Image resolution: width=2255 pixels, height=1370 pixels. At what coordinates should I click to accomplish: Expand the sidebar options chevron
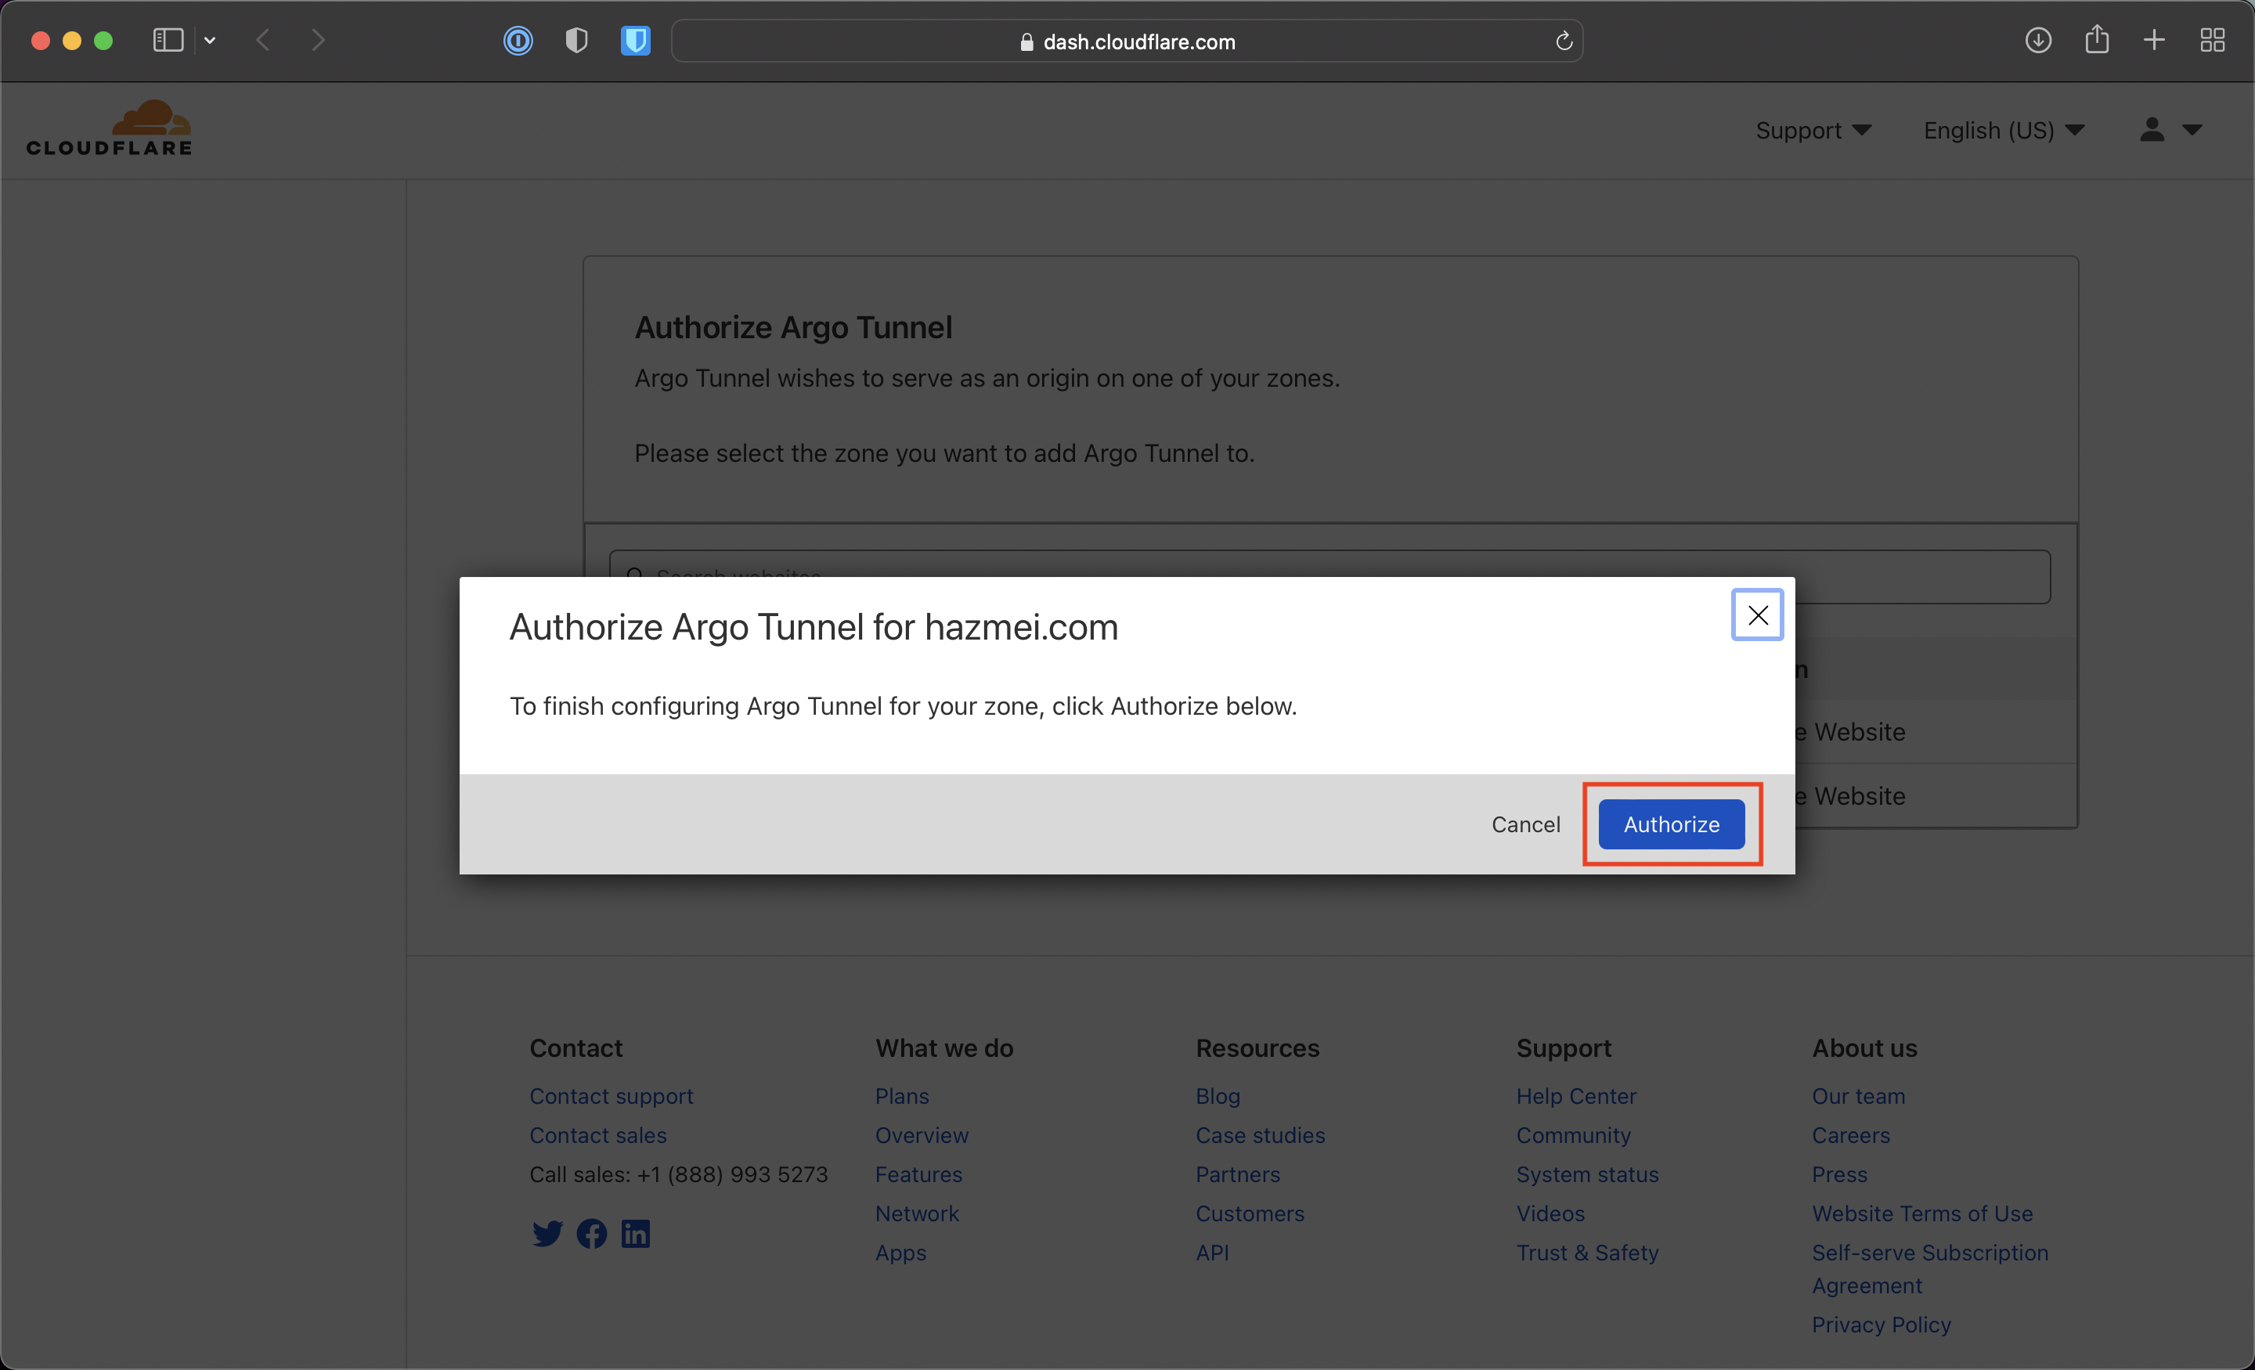(x=210, y=41)
